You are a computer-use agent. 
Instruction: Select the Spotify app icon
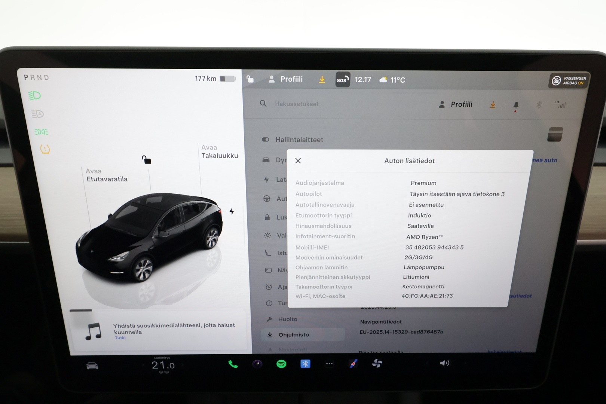pyautogui.click(x=281, y=363)
